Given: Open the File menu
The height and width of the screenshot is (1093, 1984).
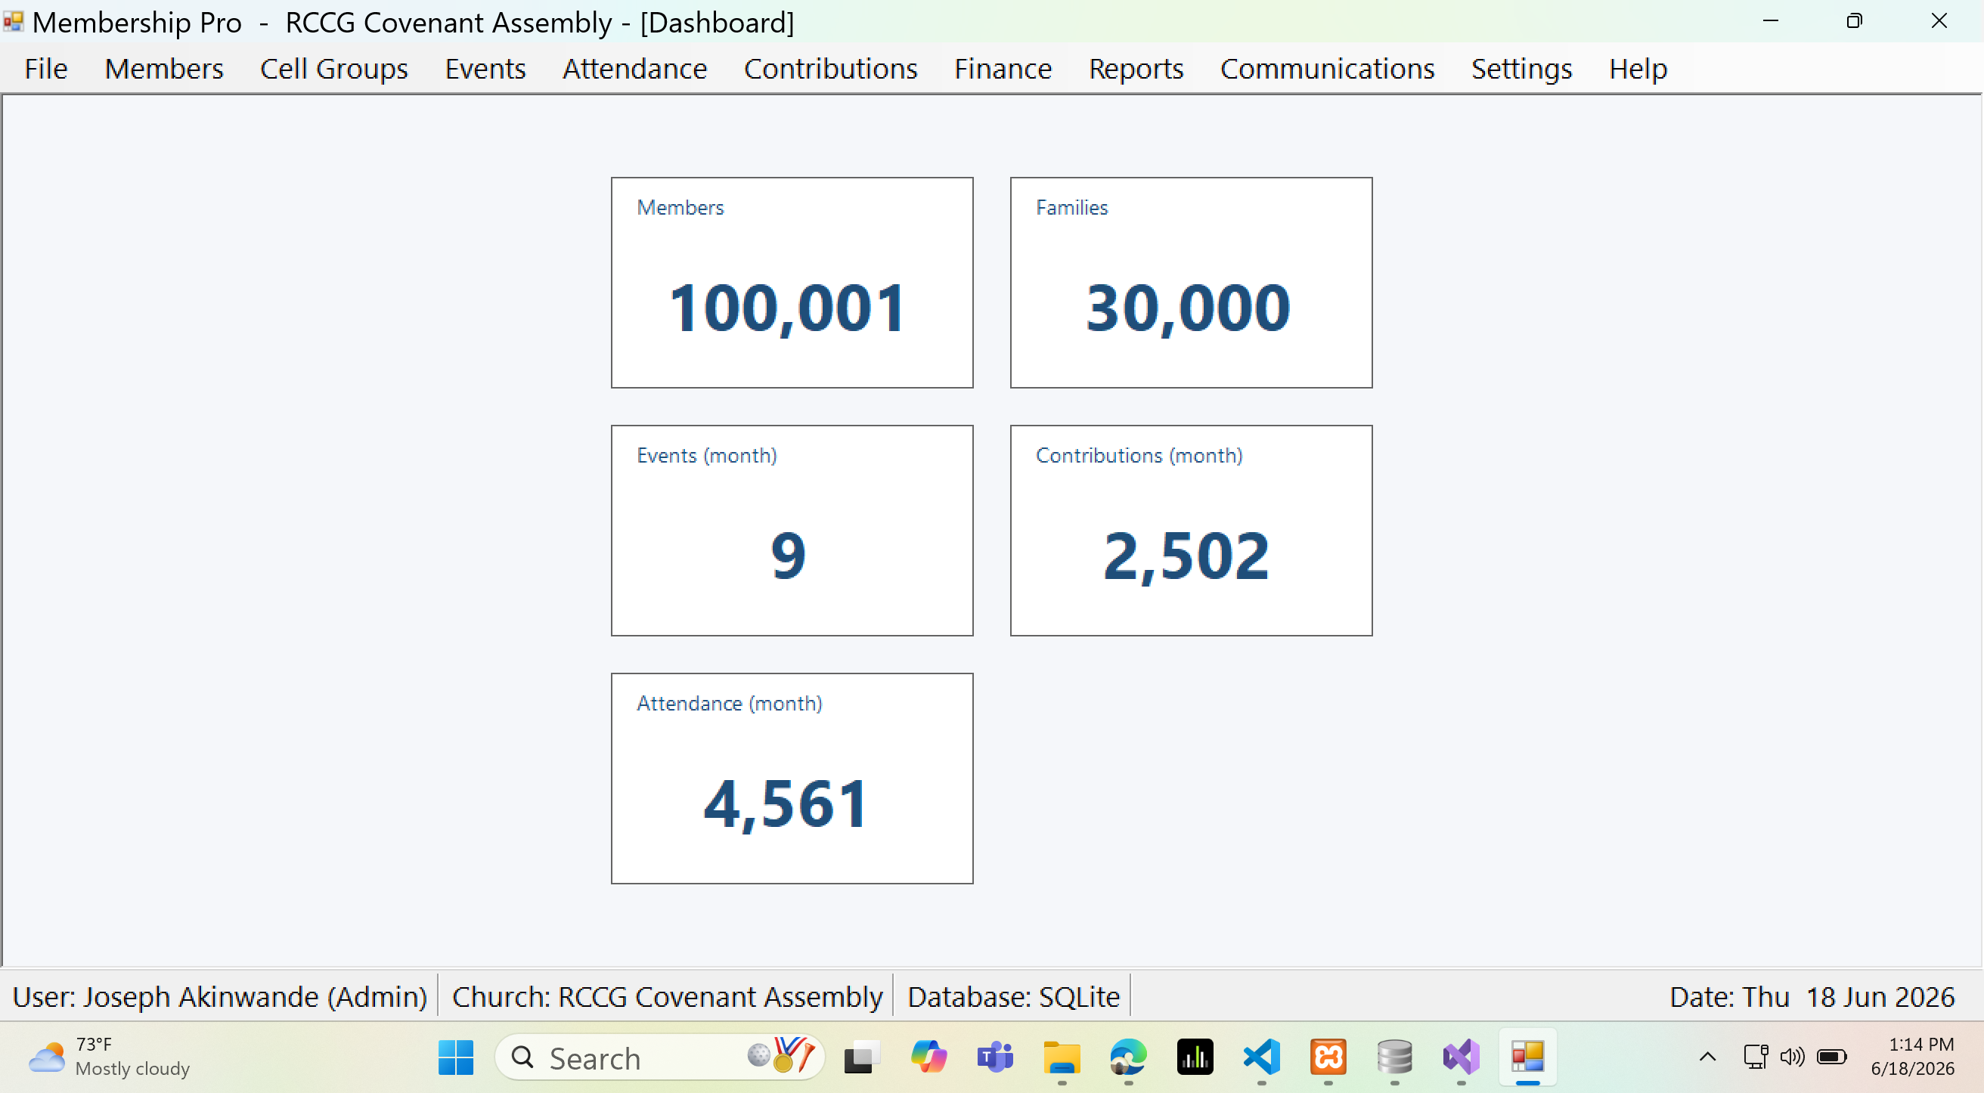Looking at the screenshot, I should click(x=46, y=69).
